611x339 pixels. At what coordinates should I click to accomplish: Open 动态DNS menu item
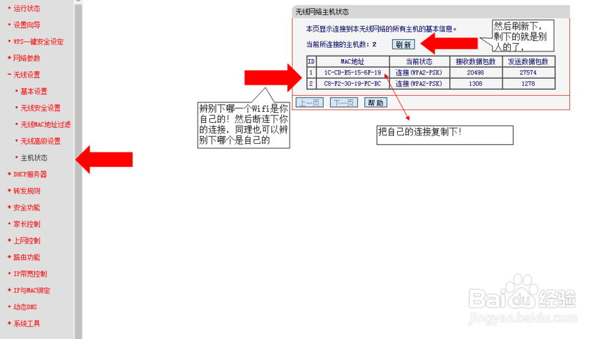25,307
